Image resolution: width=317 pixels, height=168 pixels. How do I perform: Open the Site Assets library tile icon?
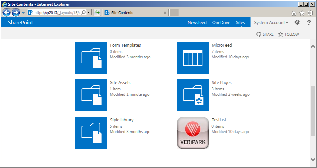point(91,95)
